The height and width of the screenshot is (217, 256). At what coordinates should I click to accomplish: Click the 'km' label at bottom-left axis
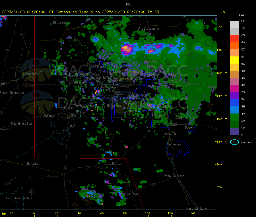coord(4,214)
